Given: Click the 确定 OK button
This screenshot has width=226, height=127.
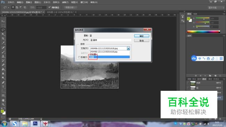Looking at the screenshot, I should click(142, 36).
